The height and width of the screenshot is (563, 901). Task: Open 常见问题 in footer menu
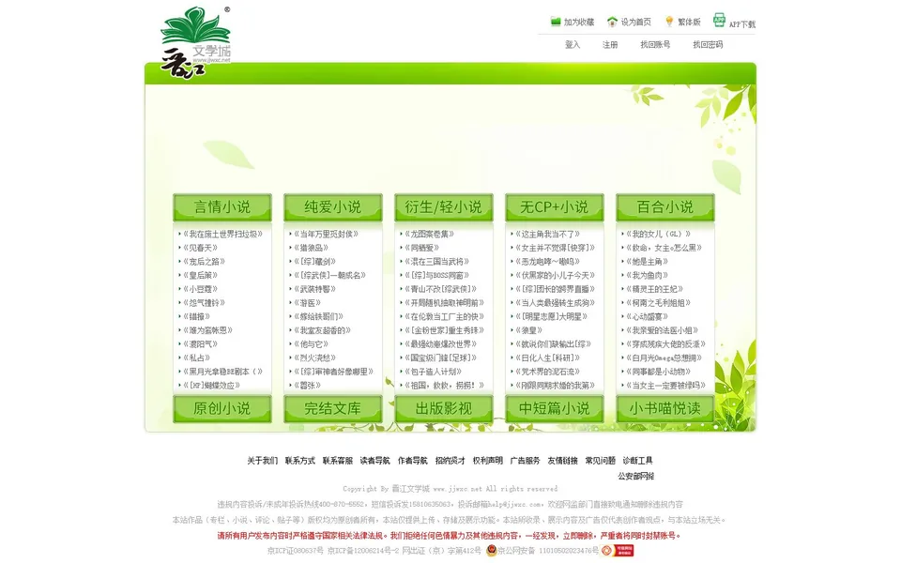click(600, 461)
